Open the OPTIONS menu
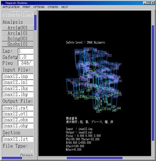The width and height of the screenshot is (156, 161). pos(39,7)
